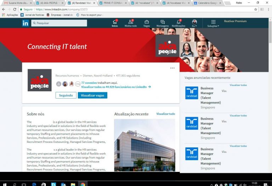Open the three-dot more options on company card
Screen dimensions: 272x186
pos(172,68)
